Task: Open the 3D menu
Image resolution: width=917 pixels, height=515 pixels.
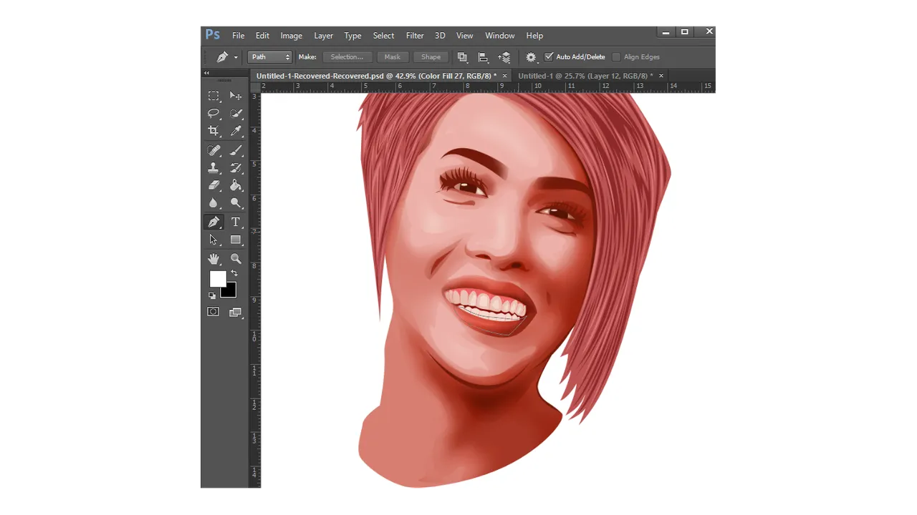Action: (440, 36)
